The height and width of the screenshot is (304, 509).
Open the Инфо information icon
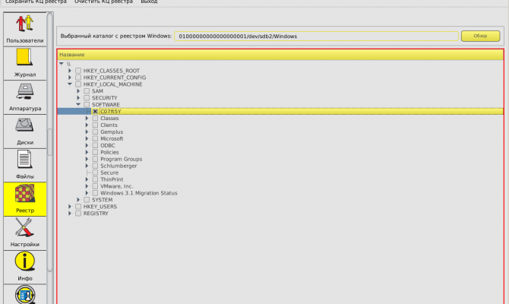(x=24, y=261)
